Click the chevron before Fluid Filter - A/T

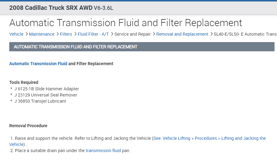click(75, 34)
